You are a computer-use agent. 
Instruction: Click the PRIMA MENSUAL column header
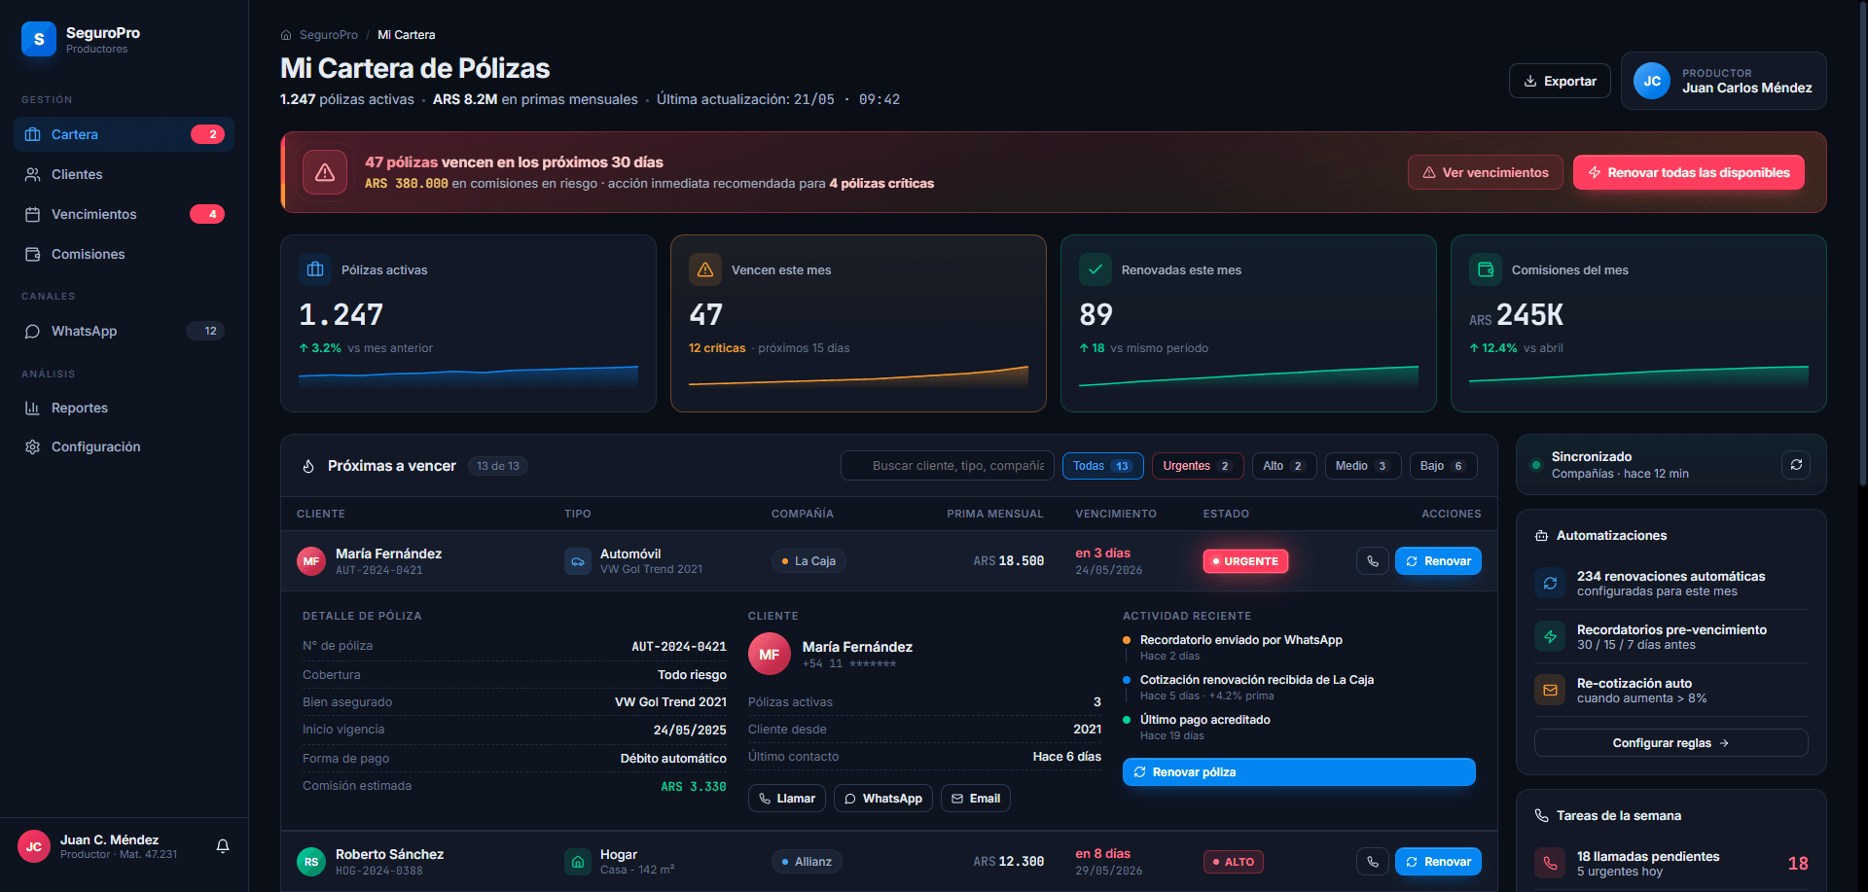pyautogui.click(x=995, y=514)
